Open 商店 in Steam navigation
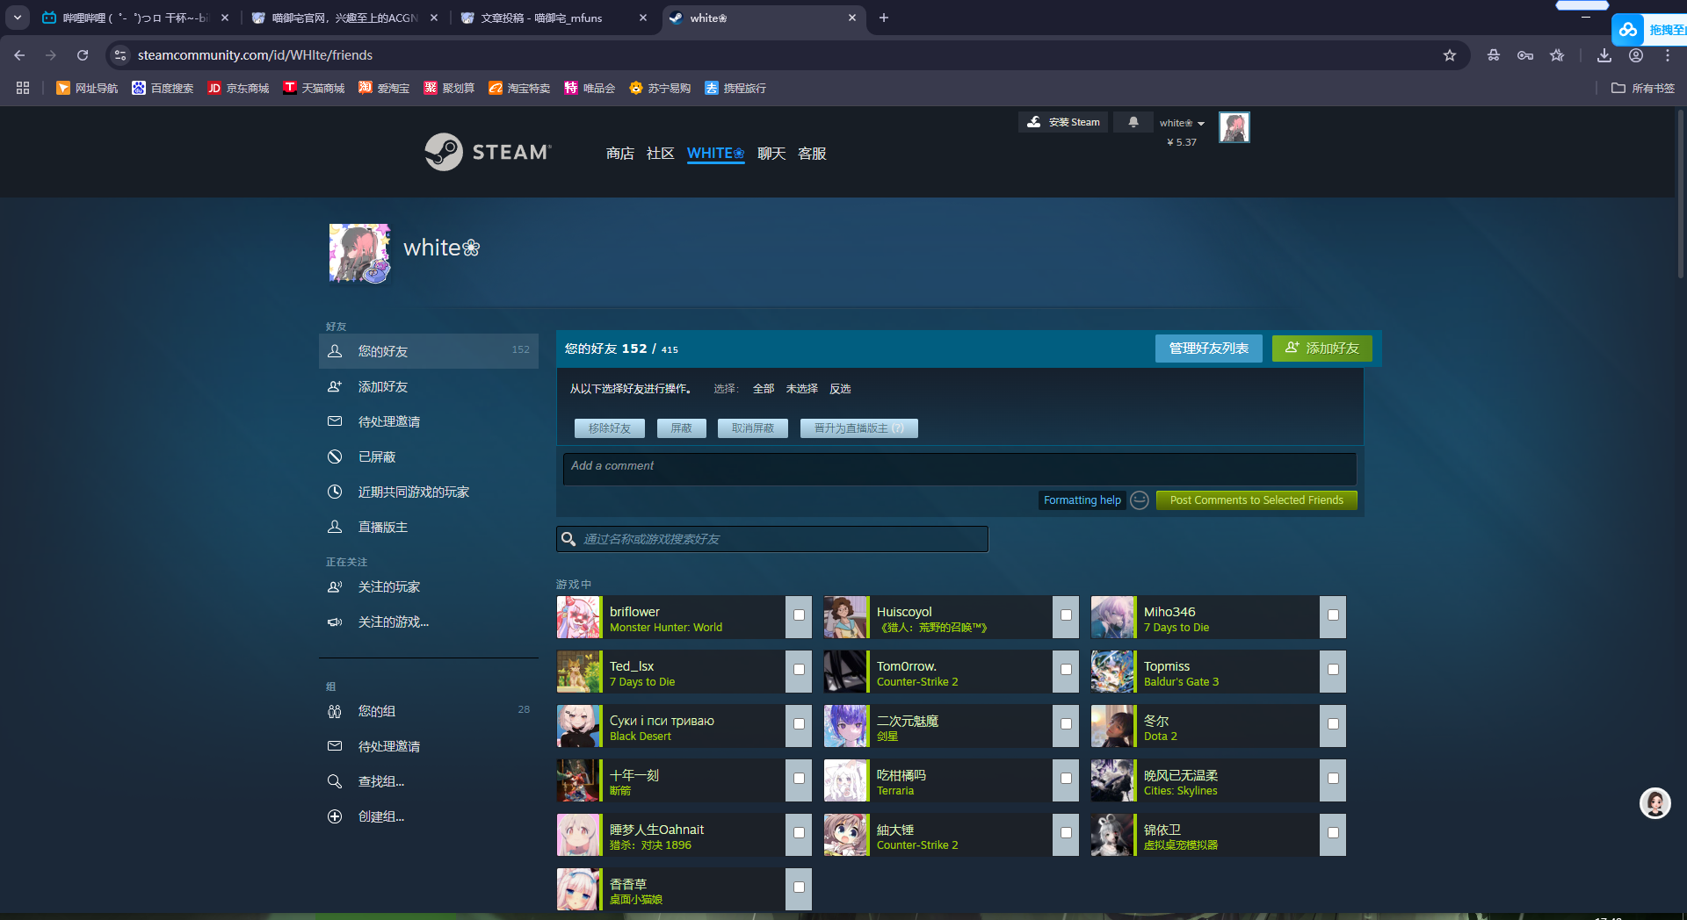The image size is (1687, 920). pos(620,154)
